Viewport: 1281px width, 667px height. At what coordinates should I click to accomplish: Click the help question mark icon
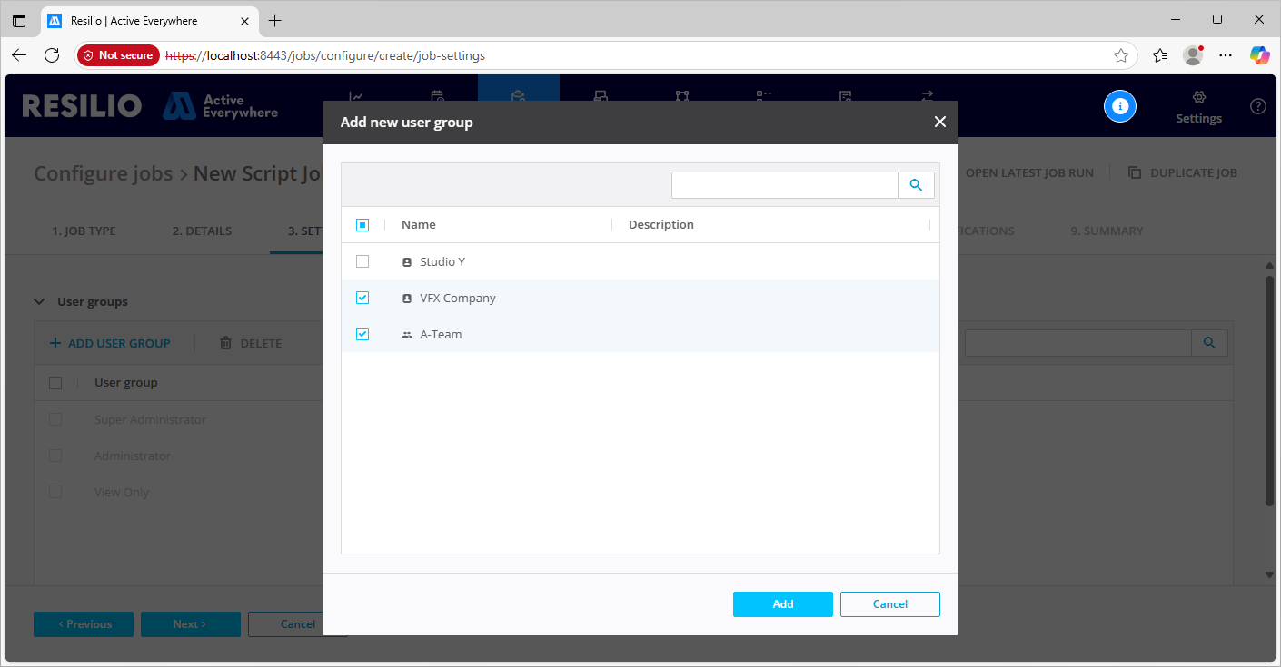(x=1257, y=106)
